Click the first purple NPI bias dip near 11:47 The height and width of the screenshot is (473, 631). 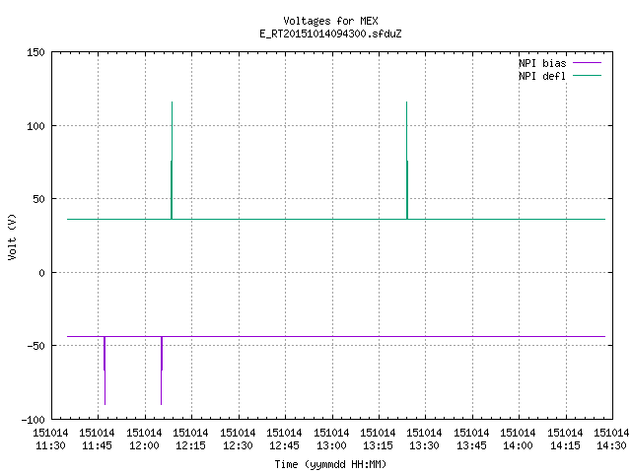[x=105, y=371]
